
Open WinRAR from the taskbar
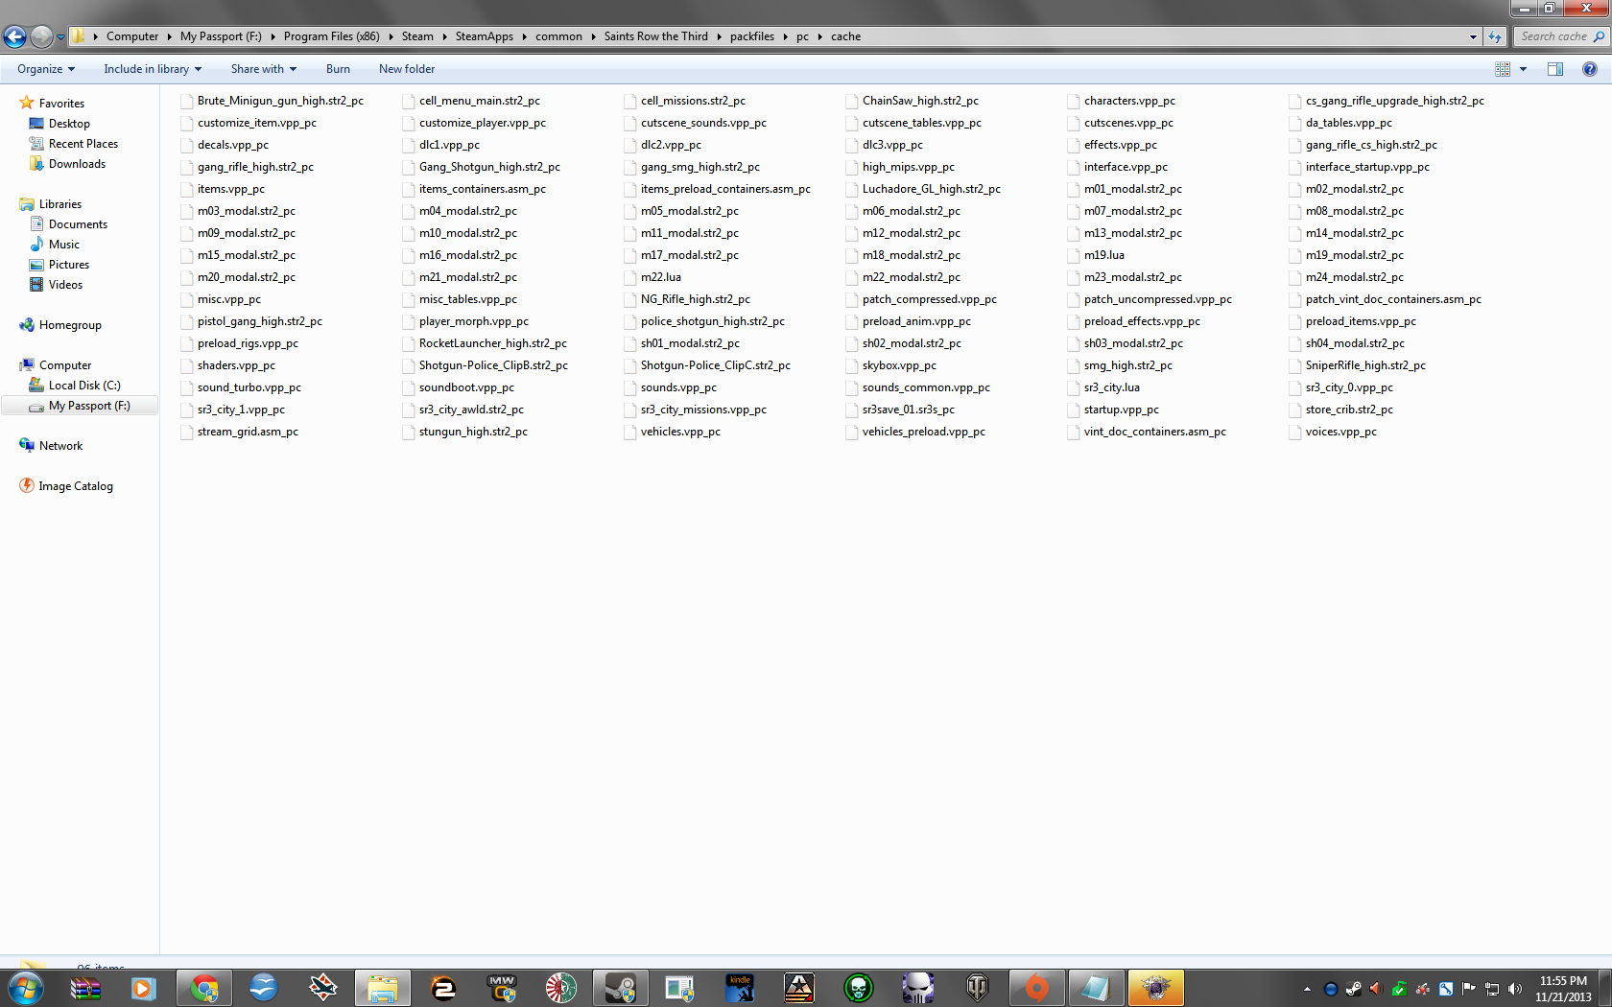(85, 988)
